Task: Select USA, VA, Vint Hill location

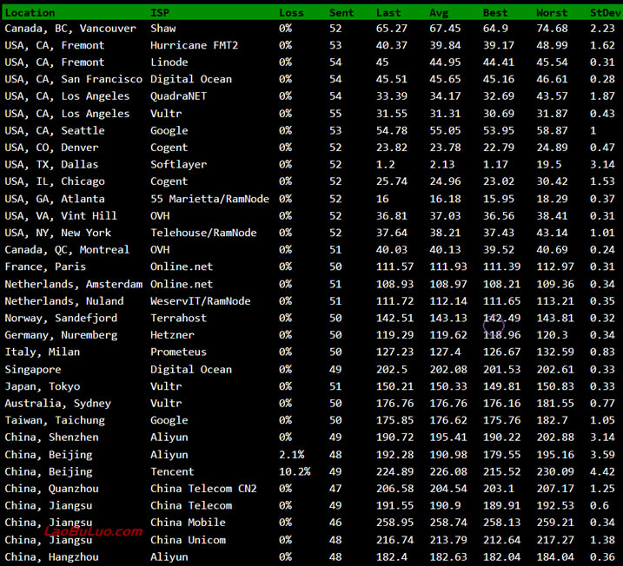Action: tap(61, 216)
